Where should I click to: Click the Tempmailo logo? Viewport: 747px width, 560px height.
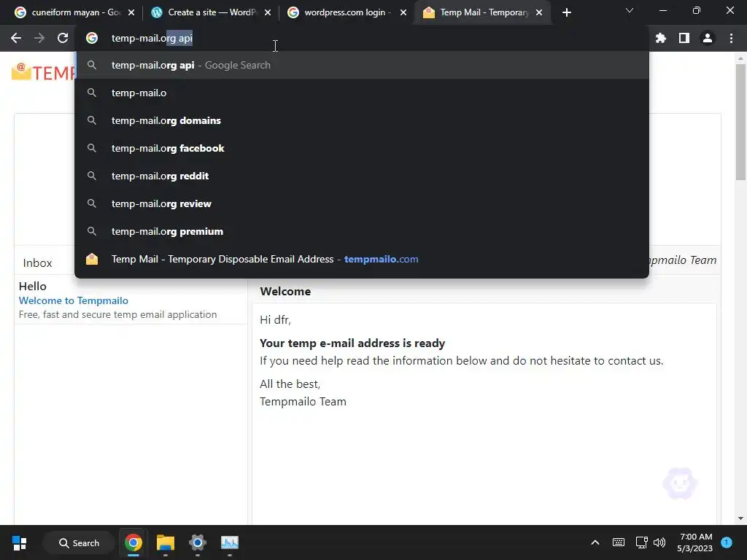pos(43,72)
